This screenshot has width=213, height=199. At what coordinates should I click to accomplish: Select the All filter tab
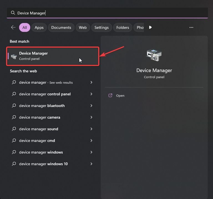point(25,27)
